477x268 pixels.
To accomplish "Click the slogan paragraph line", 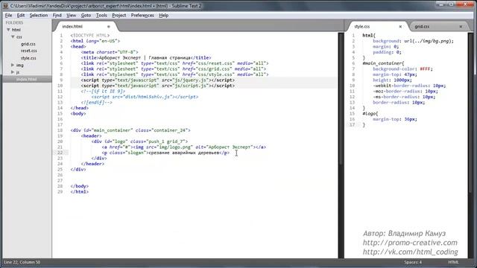I will pyautogui.click(x=165, y=153).
